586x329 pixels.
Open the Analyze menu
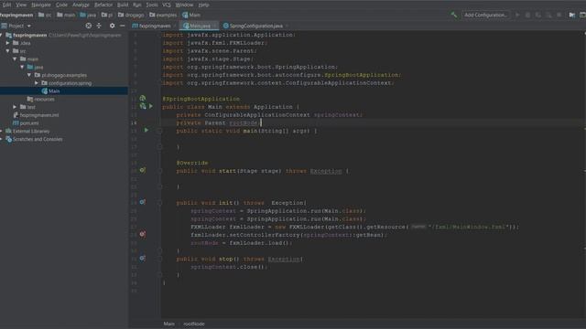tap(81, 5)
